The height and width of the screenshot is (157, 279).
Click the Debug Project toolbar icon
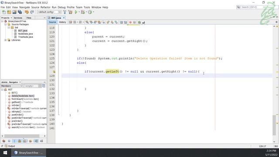click(83, 12)
